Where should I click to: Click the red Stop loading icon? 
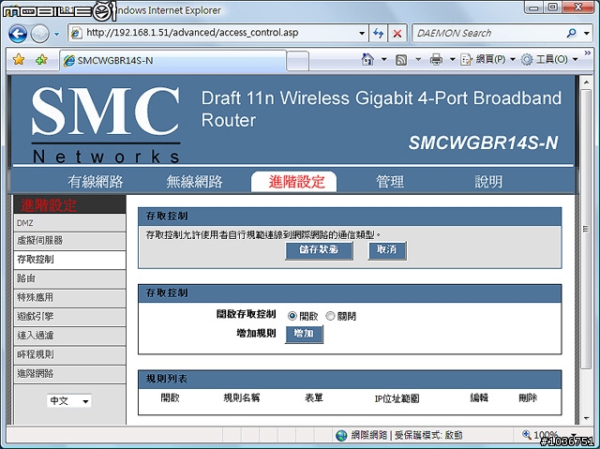click(x=397, y=33)
